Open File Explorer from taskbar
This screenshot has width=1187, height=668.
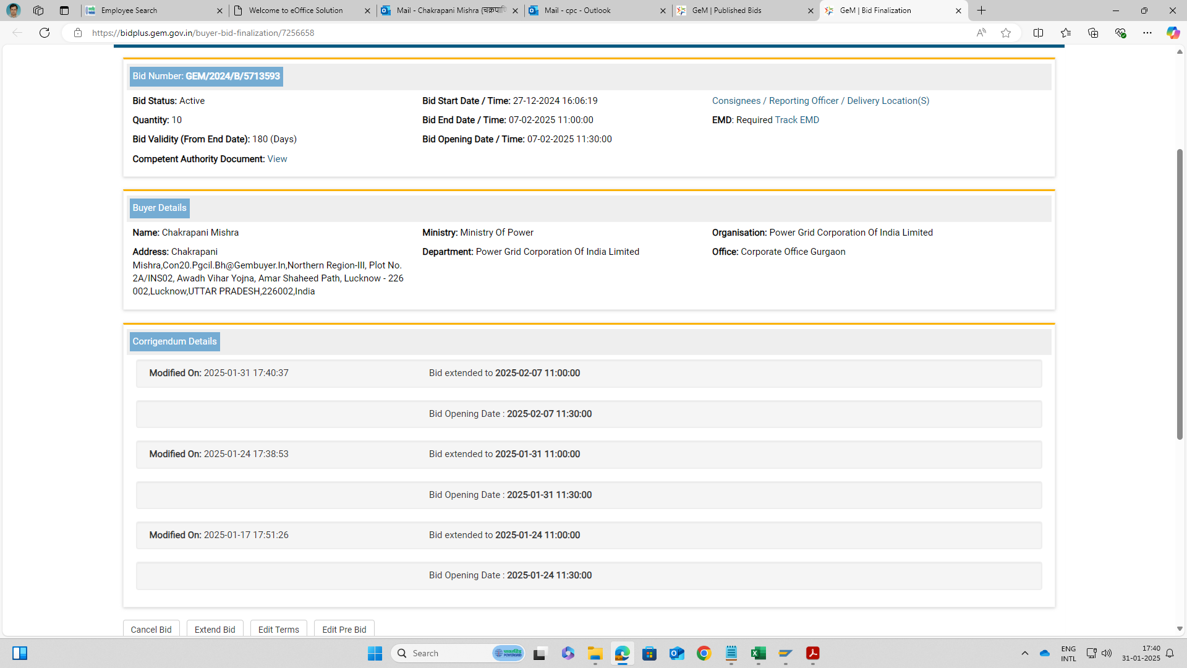[x=595, y=653]
